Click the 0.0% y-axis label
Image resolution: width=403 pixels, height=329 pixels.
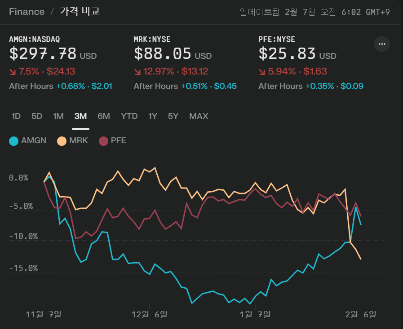click(18, 178)
